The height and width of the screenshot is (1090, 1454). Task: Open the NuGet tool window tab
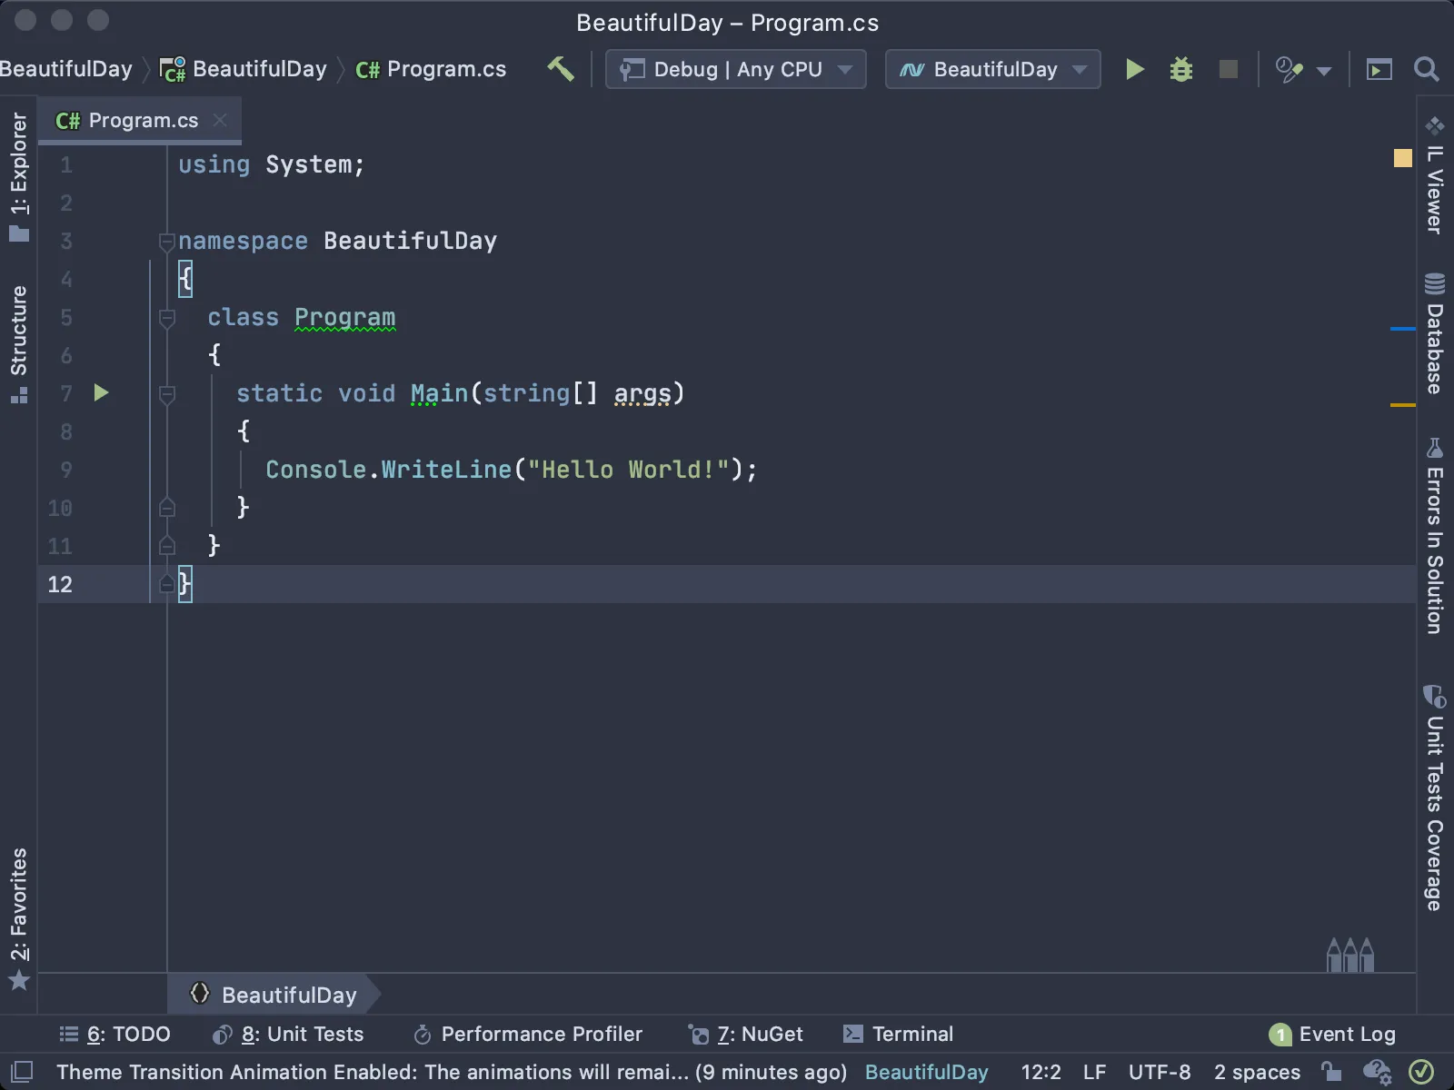coord(746,1034)
